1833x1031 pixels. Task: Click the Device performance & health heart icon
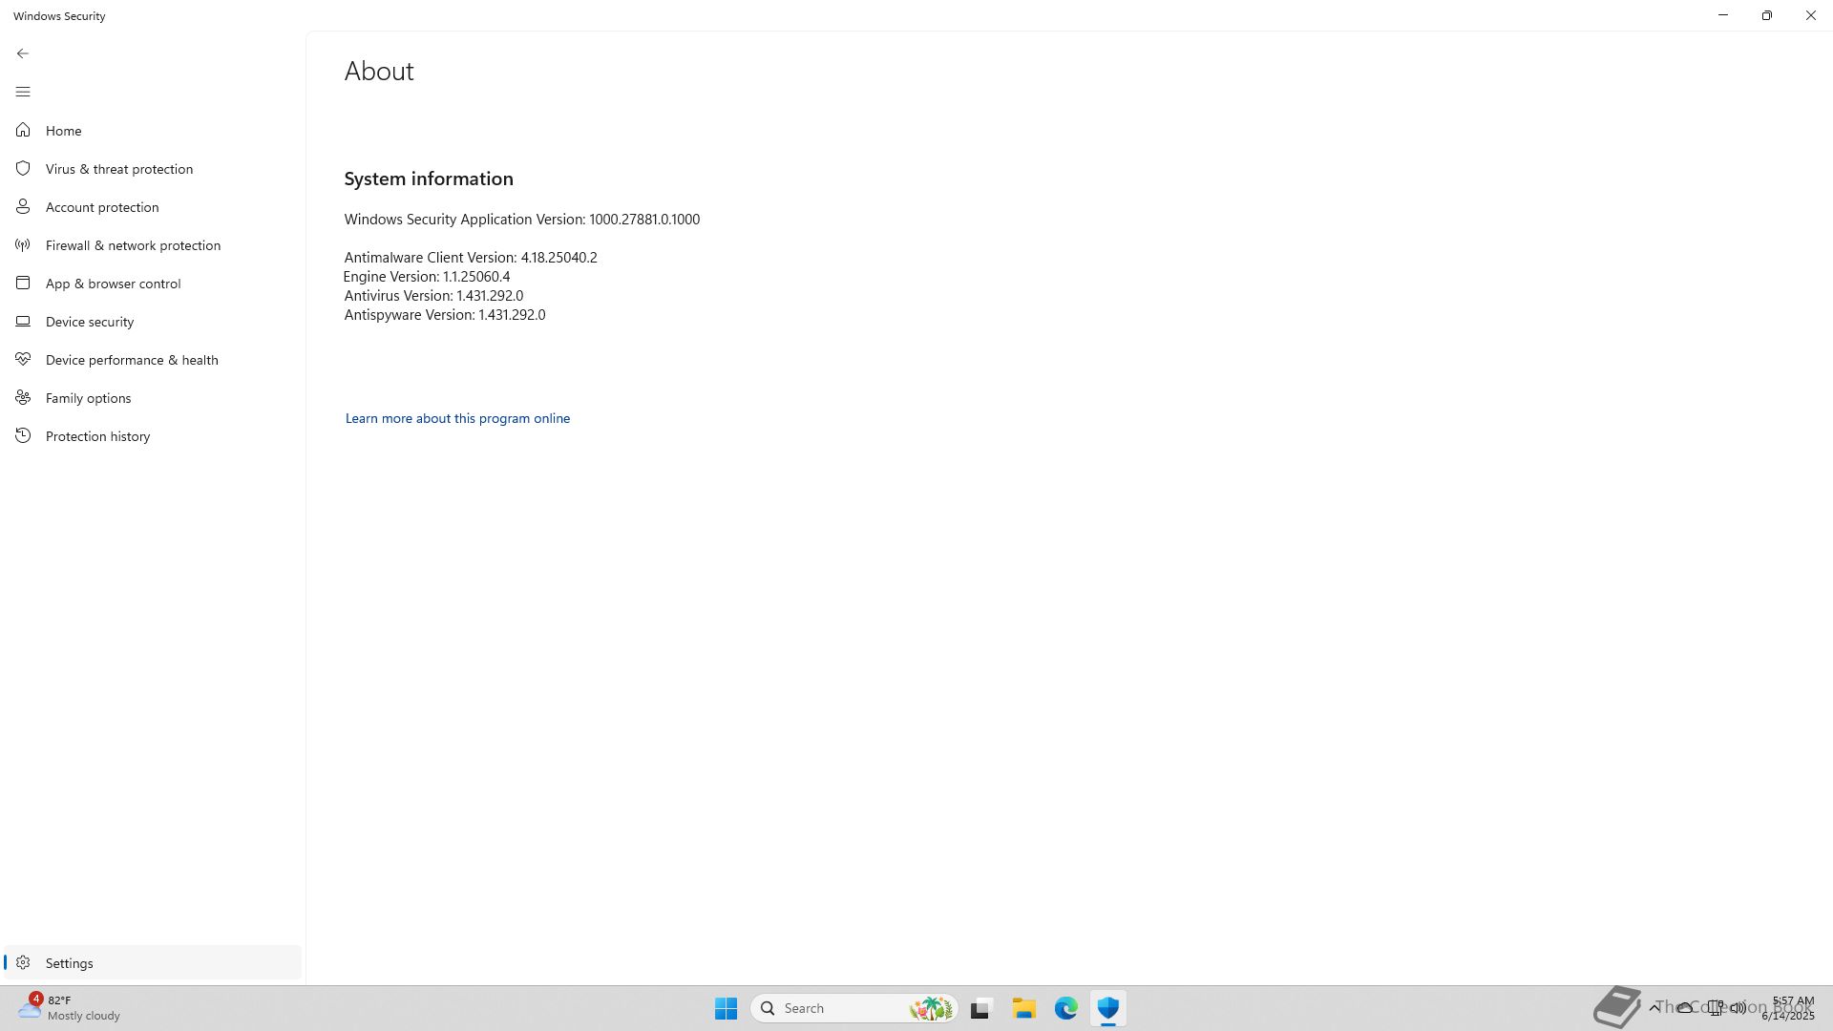click(x=23, y=359)
